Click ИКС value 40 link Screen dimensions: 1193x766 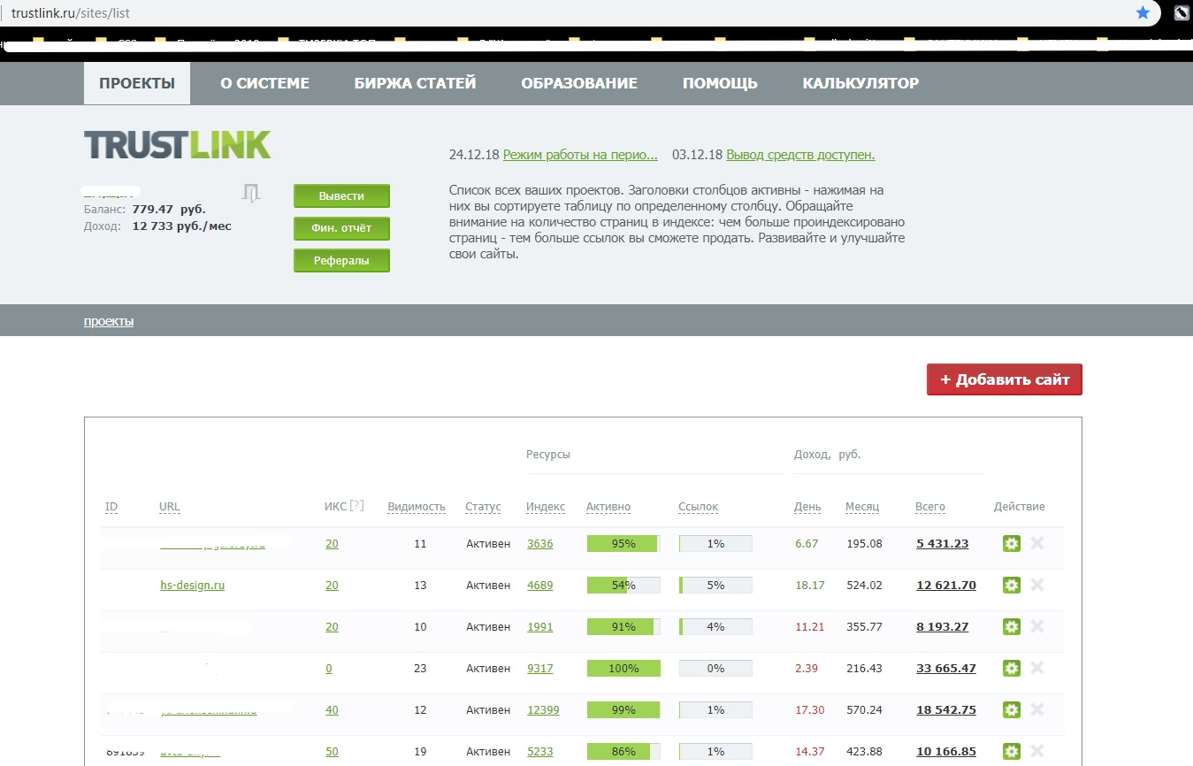(x=332, y=709)
